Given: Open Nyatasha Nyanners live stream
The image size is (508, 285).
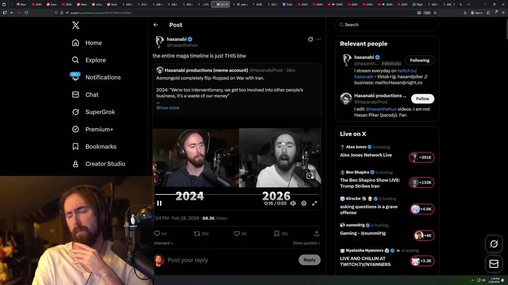Looking at the screenshot, I should (365, 261).
